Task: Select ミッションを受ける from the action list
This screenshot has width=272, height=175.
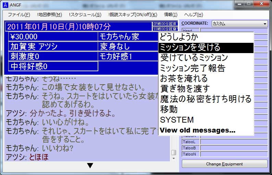Action: [x=190, y=47]
